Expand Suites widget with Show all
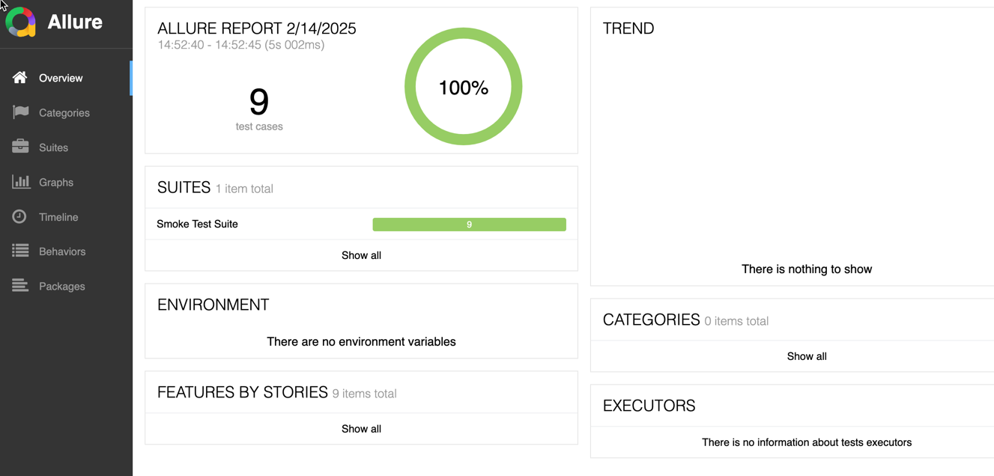 [x=361, y=255]
